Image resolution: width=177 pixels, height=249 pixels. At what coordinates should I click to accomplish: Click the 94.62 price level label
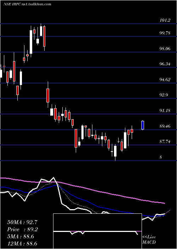coord(165,80)
